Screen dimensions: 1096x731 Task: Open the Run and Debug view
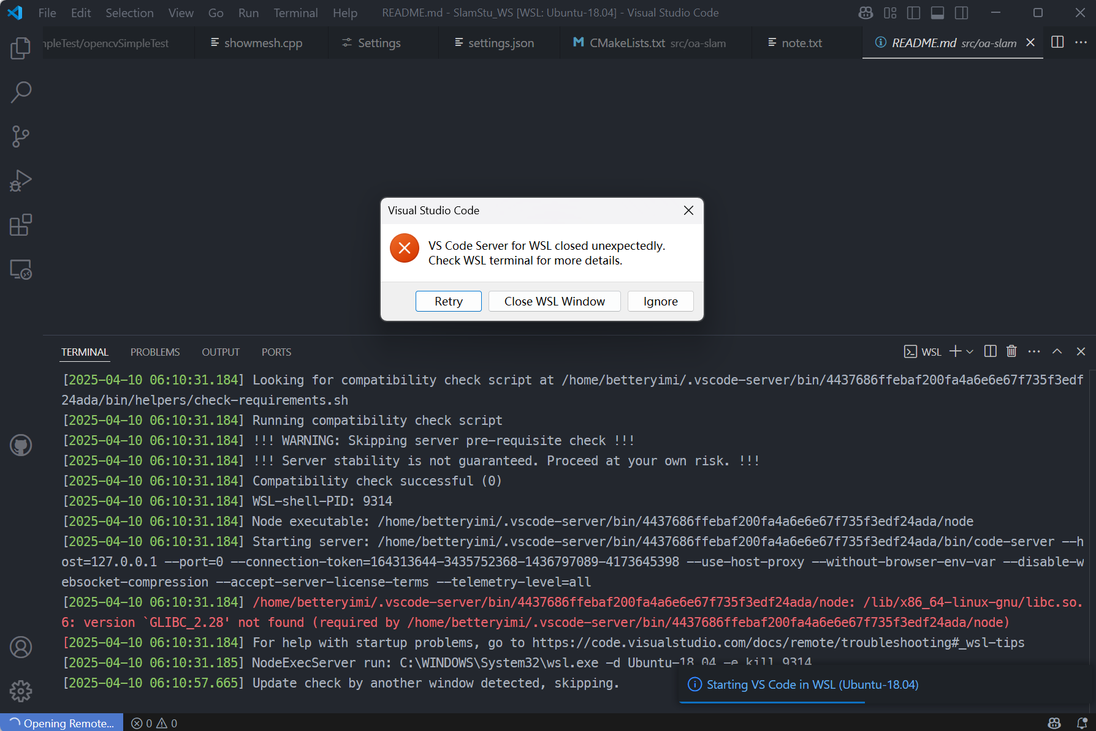point(20,180)
